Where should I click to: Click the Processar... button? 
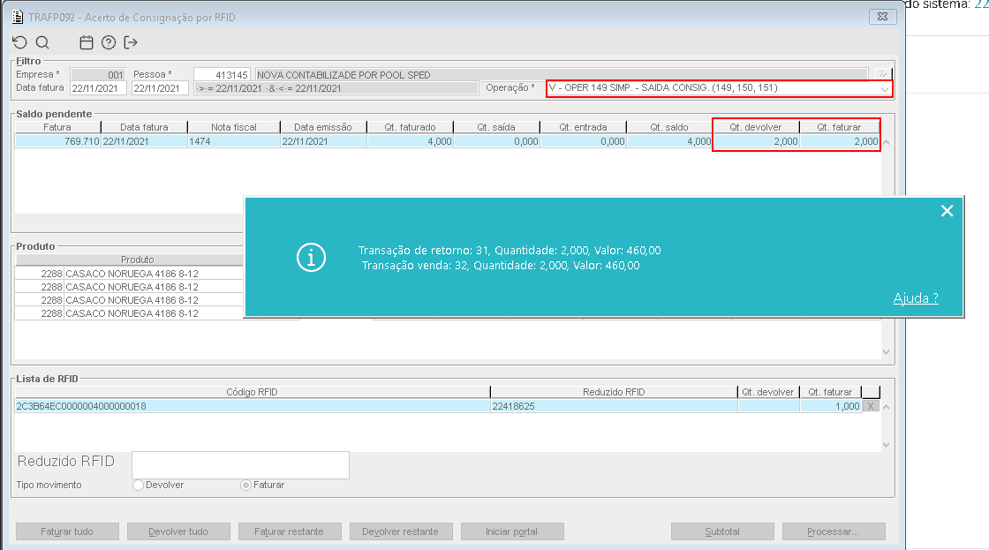click(x=834, y=531)
